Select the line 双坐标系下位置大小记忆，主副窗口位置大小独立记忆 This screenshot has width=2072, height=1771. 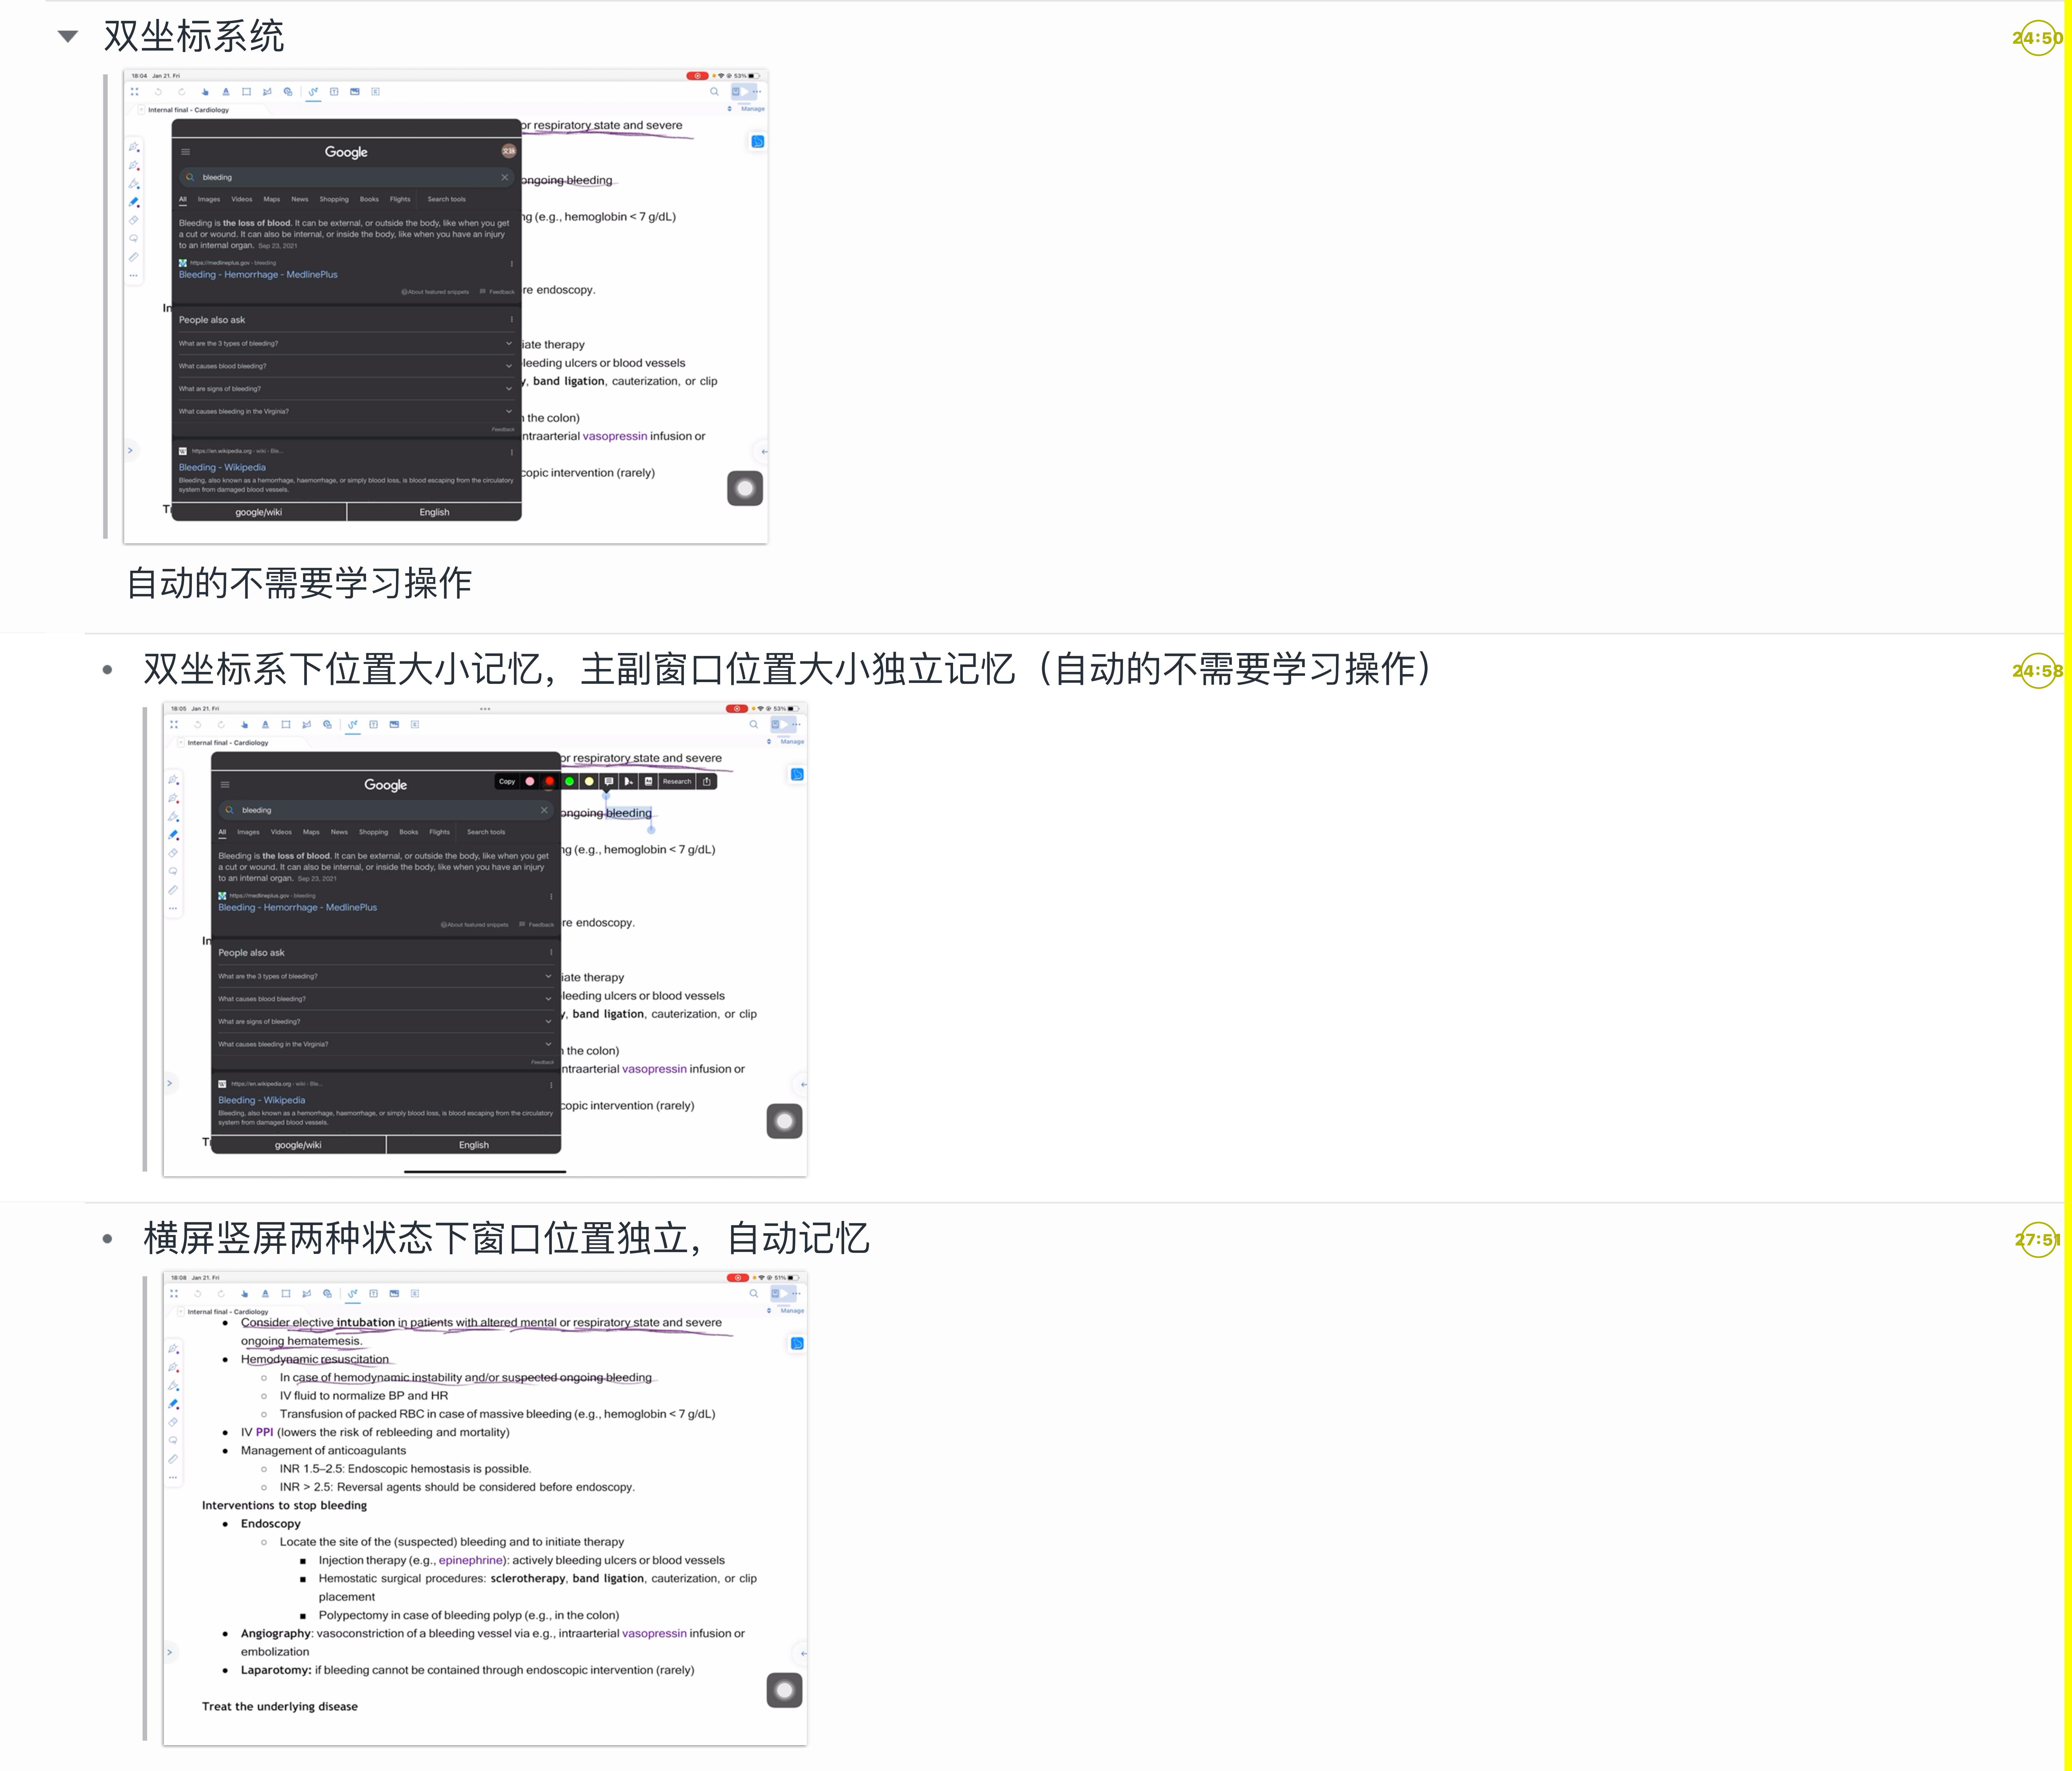point(579,669)
